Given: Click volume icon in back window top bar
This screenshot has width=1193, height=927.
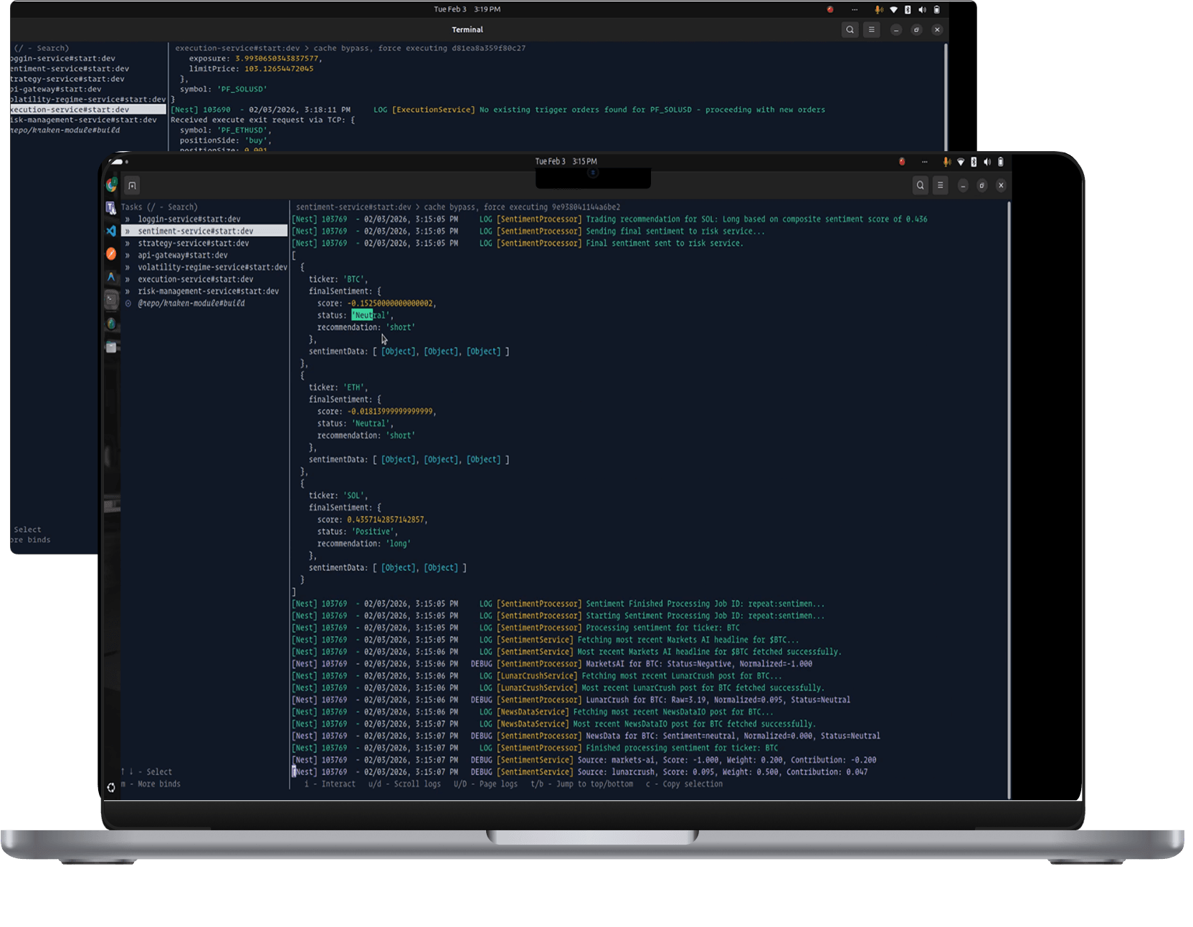Looking at the screenshot, I should click(x=922, y=10).
